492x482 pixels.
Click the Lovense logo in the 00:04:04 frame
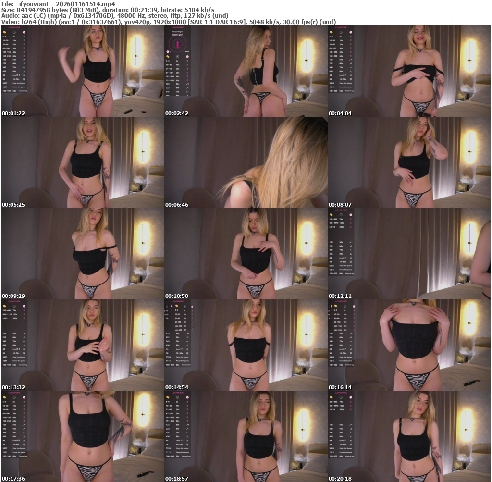click(341, 27)
